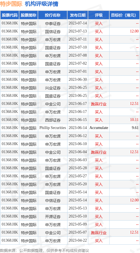Click the 机构评级详情 heading

click(42, 4)
